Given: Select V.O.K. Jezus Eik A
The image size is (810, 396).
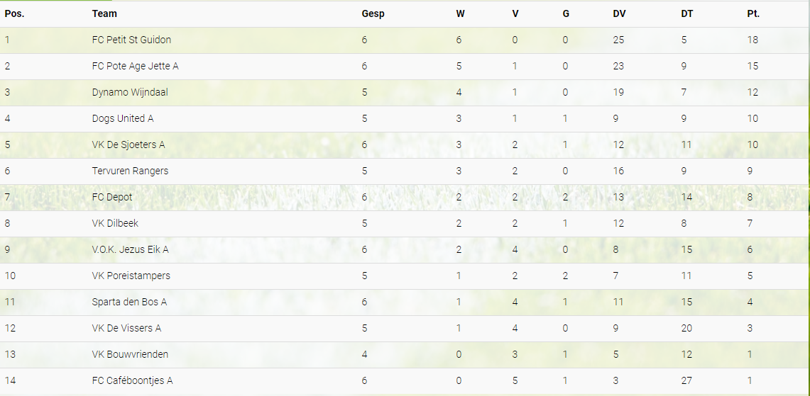Looking at the screenshot, I should [130, 249].
